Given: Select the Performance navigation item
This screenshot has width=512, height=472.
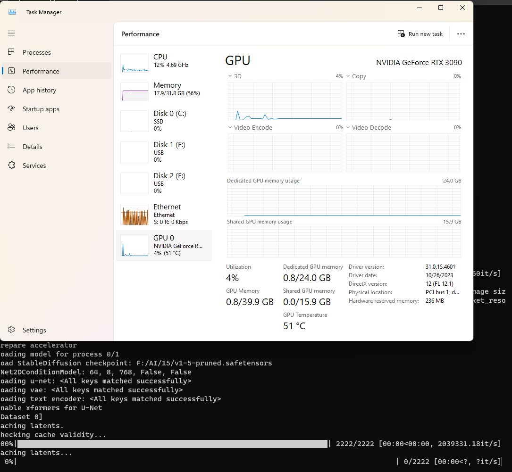Looking at the screenshot, I should coord(41,71).
